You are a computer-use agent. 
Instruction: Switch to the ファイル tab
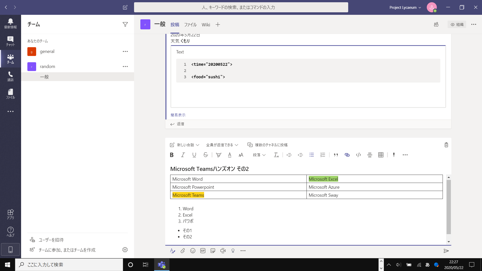[190, 25]
